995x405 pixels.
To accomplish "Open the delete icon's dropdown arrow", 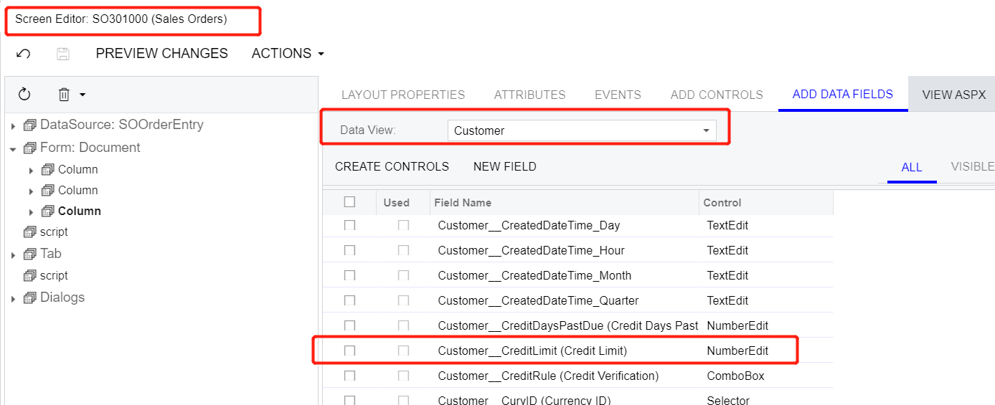I will point(82,95).
